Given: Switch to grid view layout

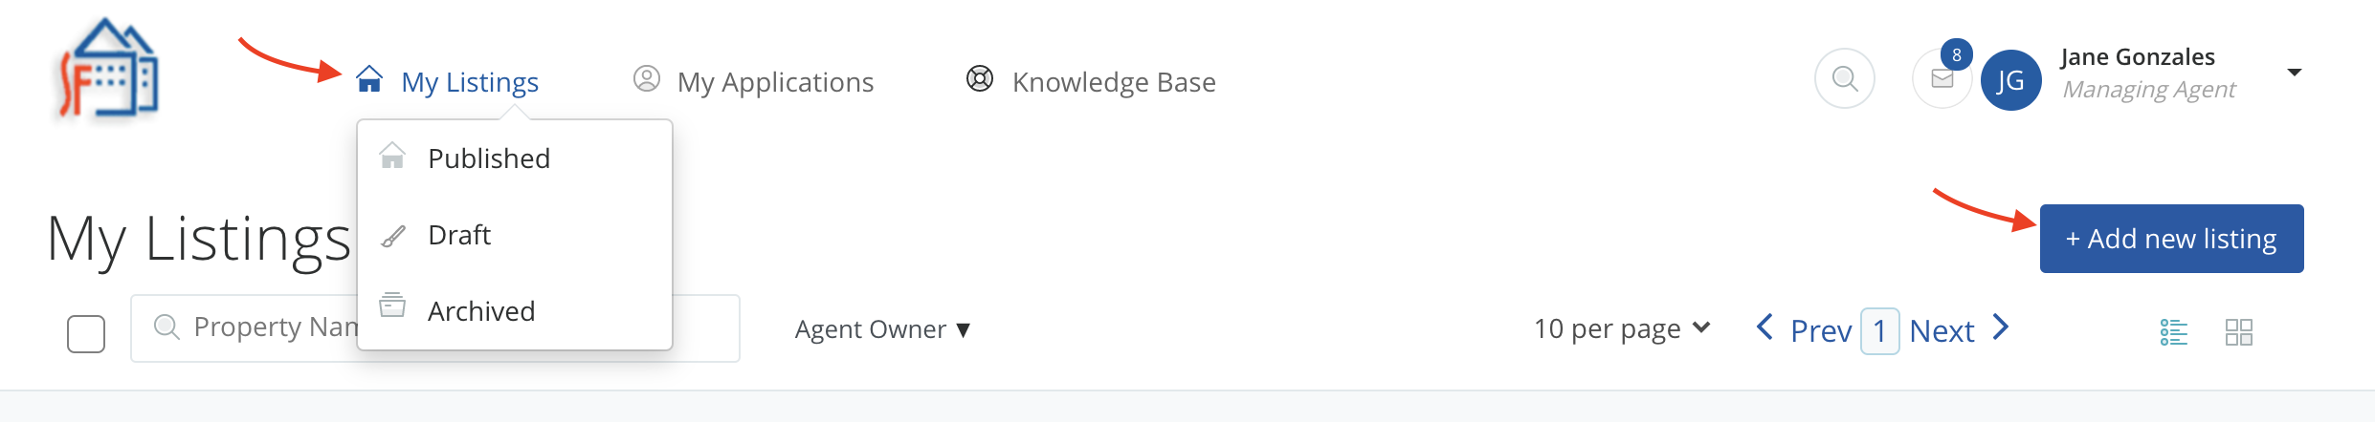Looking at the screenshot, I should point(2238,332).
